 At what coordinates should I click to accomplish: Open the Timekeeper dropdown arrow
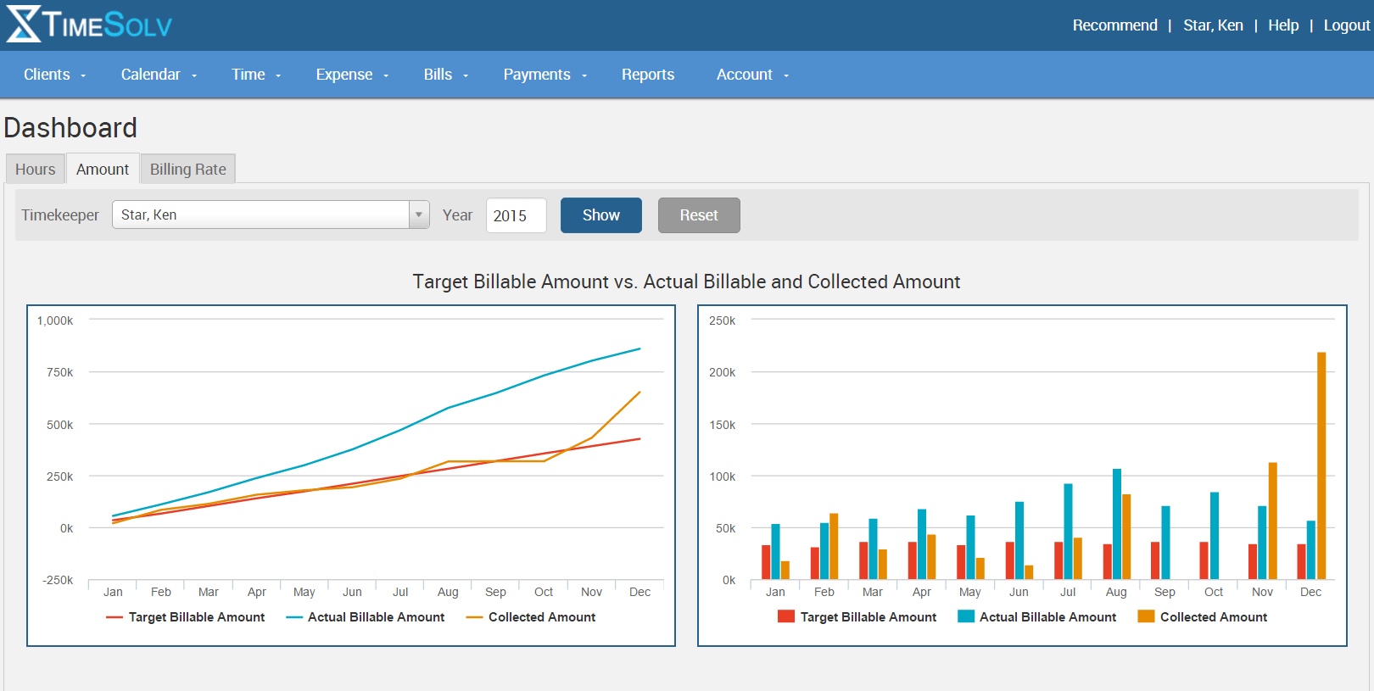click(419, 215)
